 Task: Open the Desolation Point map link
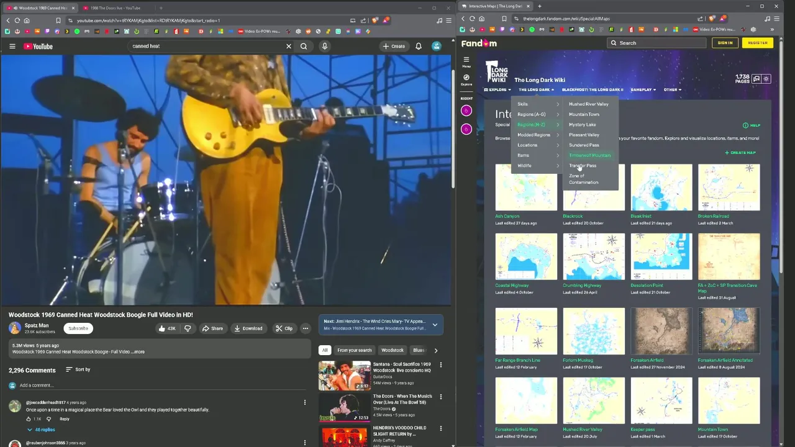pos(647,286)
